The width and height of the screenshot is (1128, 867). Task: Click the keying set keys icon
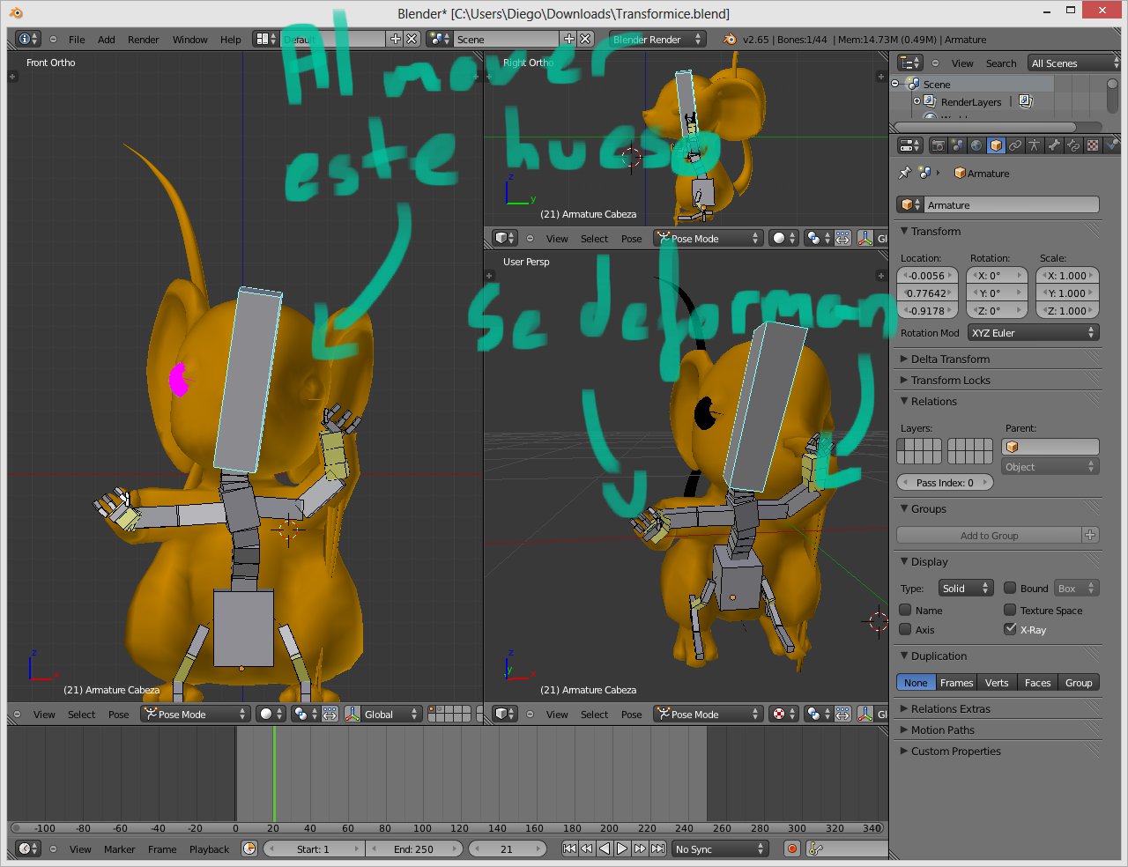816,848
